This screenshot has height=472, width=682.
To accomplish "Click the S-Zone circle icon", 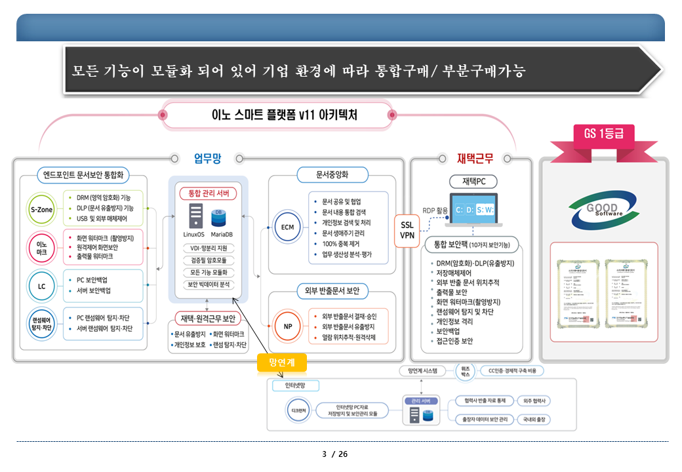I will pos(42,208).
